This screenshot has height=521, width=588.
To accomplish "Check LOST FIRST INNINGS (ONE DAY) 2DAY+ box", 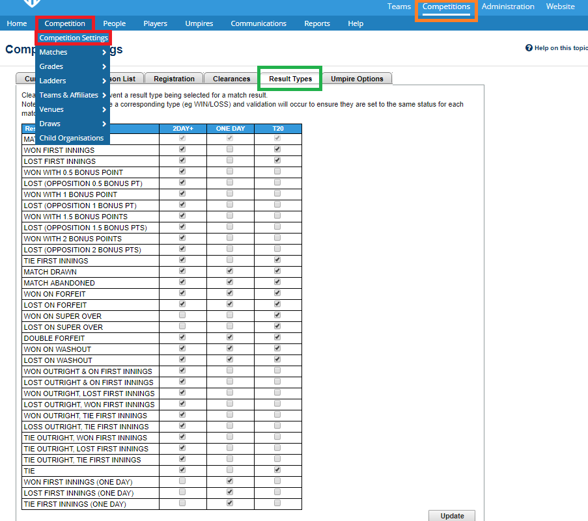I will [182, 492].
